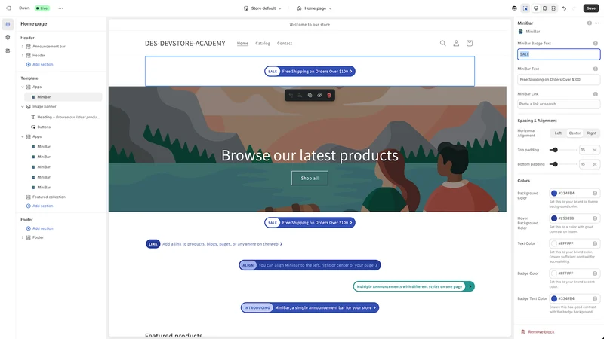
Task: Click Remove block link
Action: 538,332
